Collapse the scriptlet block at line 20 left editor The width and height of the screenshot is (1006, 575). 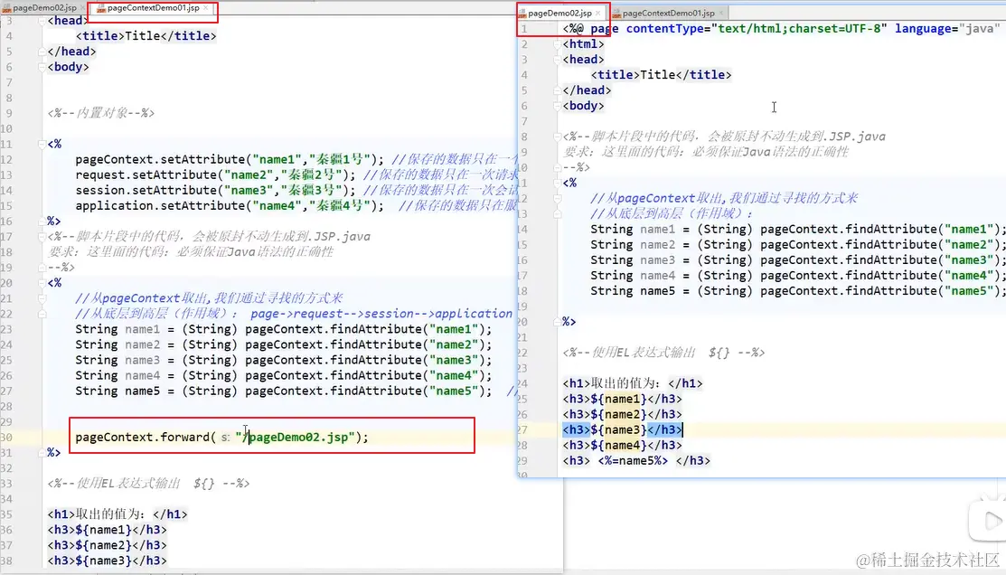tap(40, 283)
